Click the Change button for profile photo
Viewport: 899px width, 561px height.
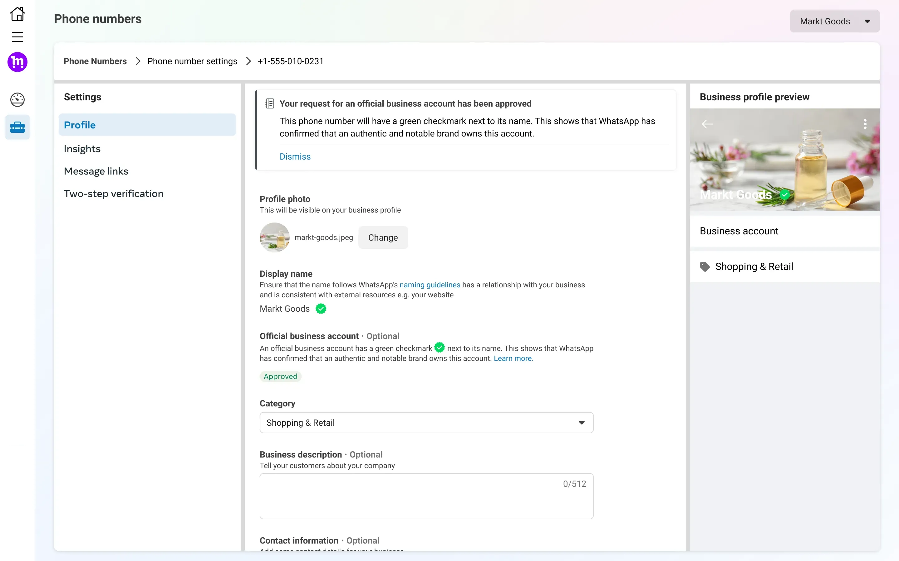[383, 237]
